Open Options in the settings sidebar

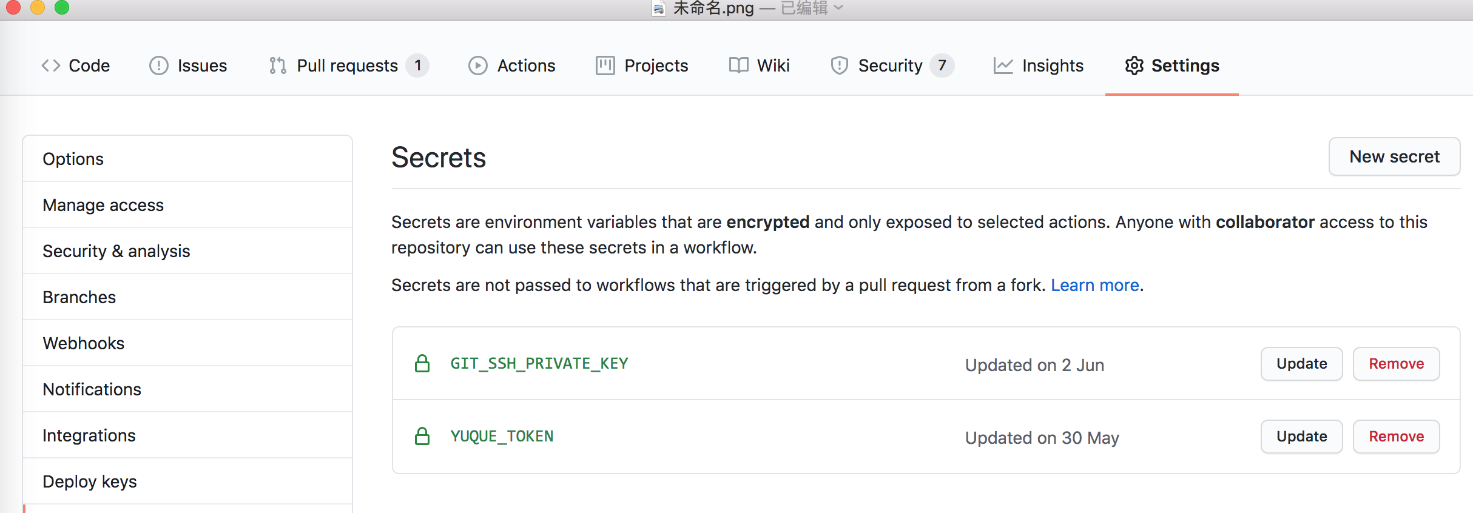(x=187, y=159)
